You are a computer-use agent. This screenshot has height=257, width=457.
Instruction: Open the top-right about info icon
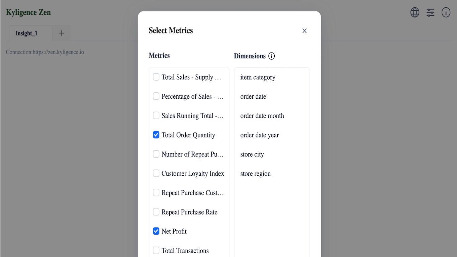click(x=446, y=12)
